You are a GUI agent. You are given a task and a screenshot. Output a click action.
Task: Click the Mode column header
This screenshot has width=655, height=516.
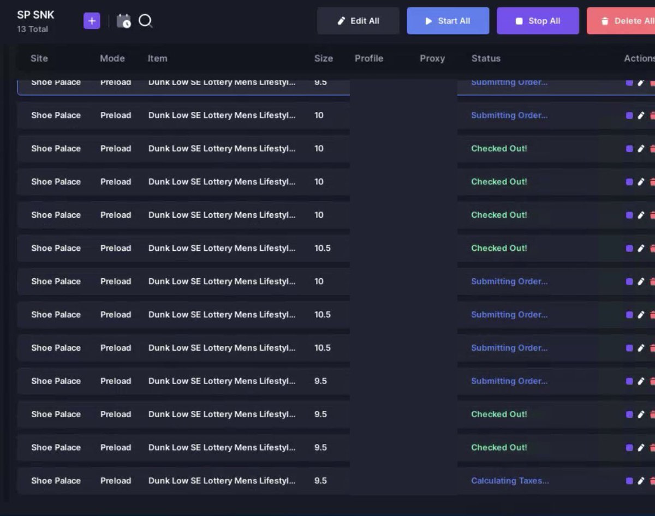pyautogui.click(x=112, y=58)
